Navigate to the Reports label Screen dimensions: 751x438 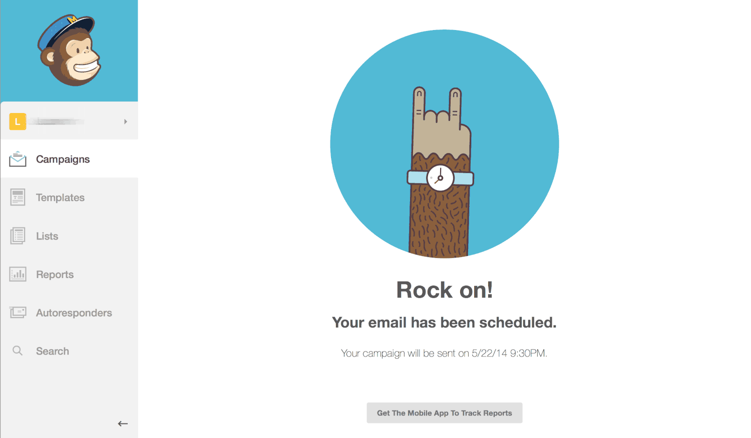pos(55,274)
